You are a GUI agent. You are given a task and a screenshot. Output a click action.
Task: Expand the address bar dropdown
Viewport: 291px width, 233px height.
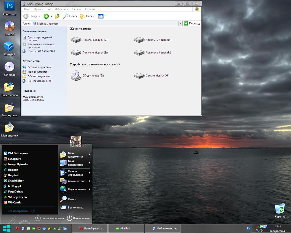click(180, 23)
